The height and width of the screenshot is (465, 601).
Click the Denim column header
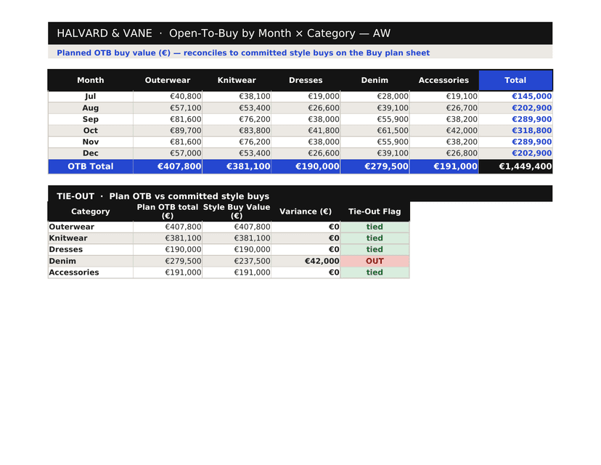pyautogui.click(x=375, y=80)
